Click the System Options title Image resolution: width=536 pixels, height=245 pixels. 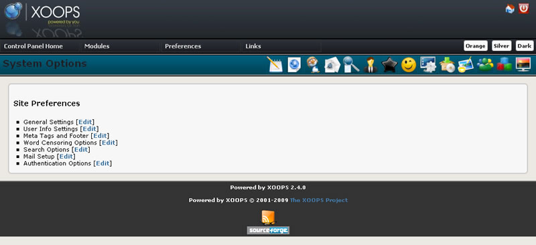coord(44,64)
